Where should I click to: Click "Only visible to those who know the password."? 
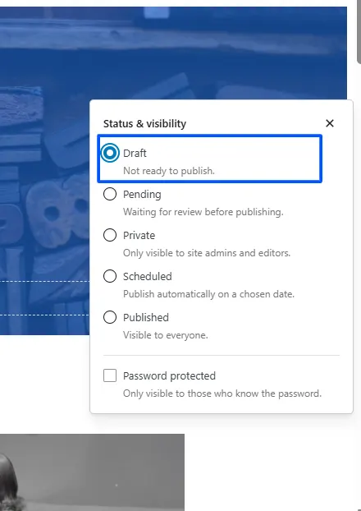(x=222, y=394)
